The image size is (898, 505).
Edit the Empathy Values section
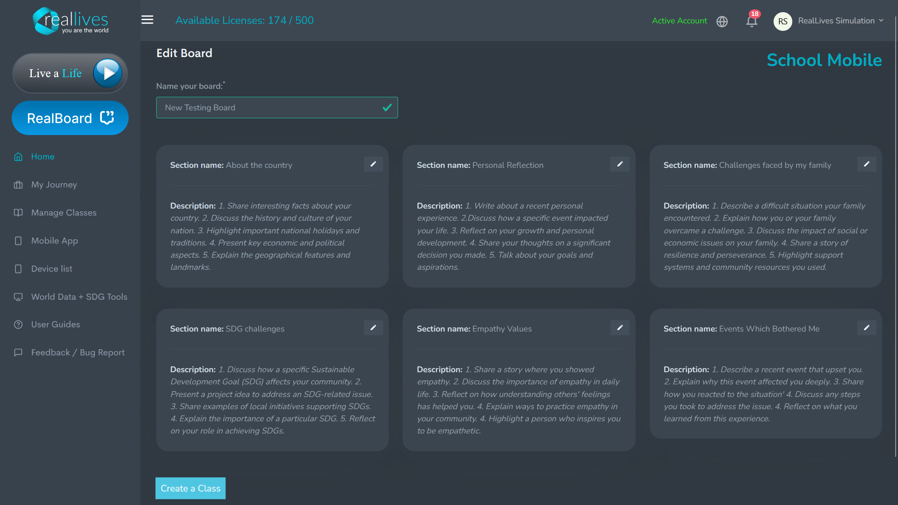click(x=620, y=328)
